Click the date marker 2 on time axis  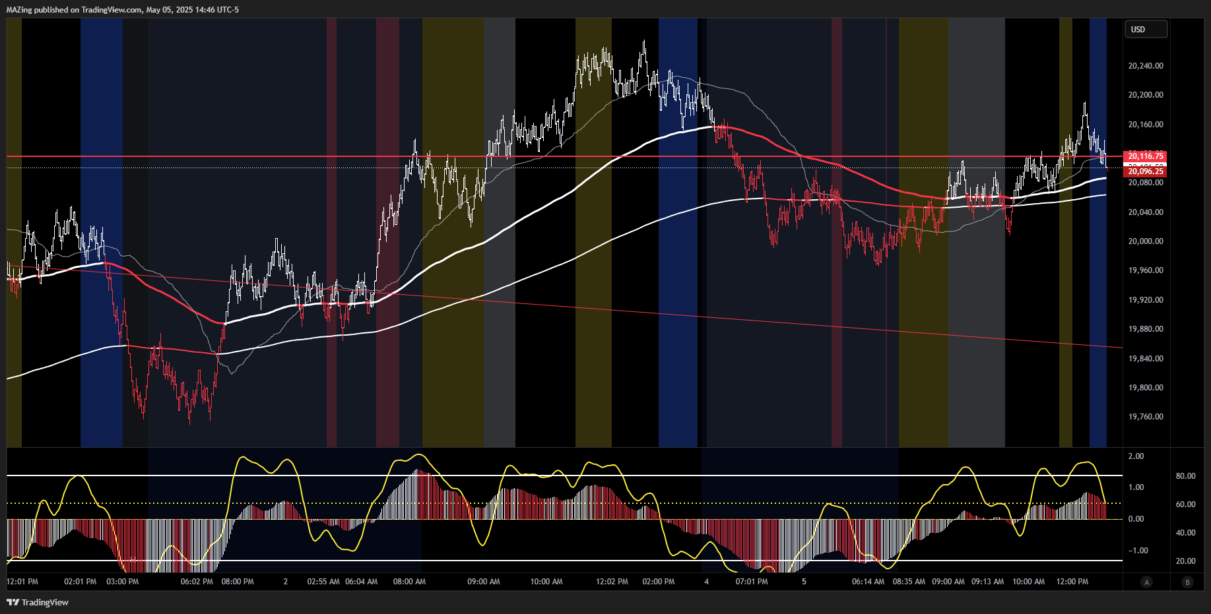click(x=286, y=582)
